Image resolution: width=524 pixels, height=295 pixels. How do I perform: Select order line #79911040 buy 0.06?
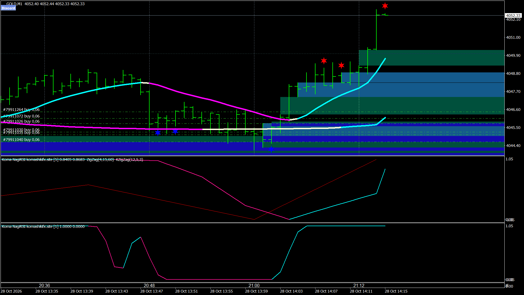tap(21, 140)
